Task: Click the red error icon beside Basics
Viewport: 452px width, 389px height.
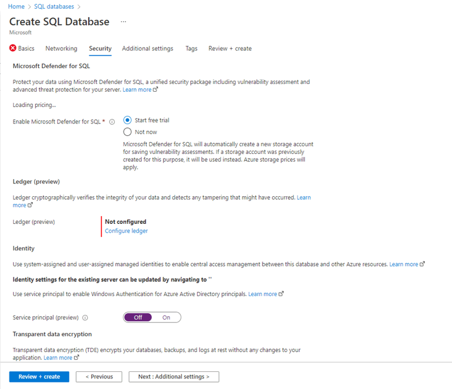Action: point(13,48)
